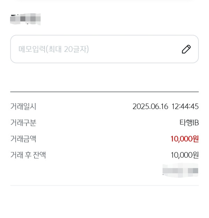Tap the 거래 후 잔액 label

(x=28, y=155)
